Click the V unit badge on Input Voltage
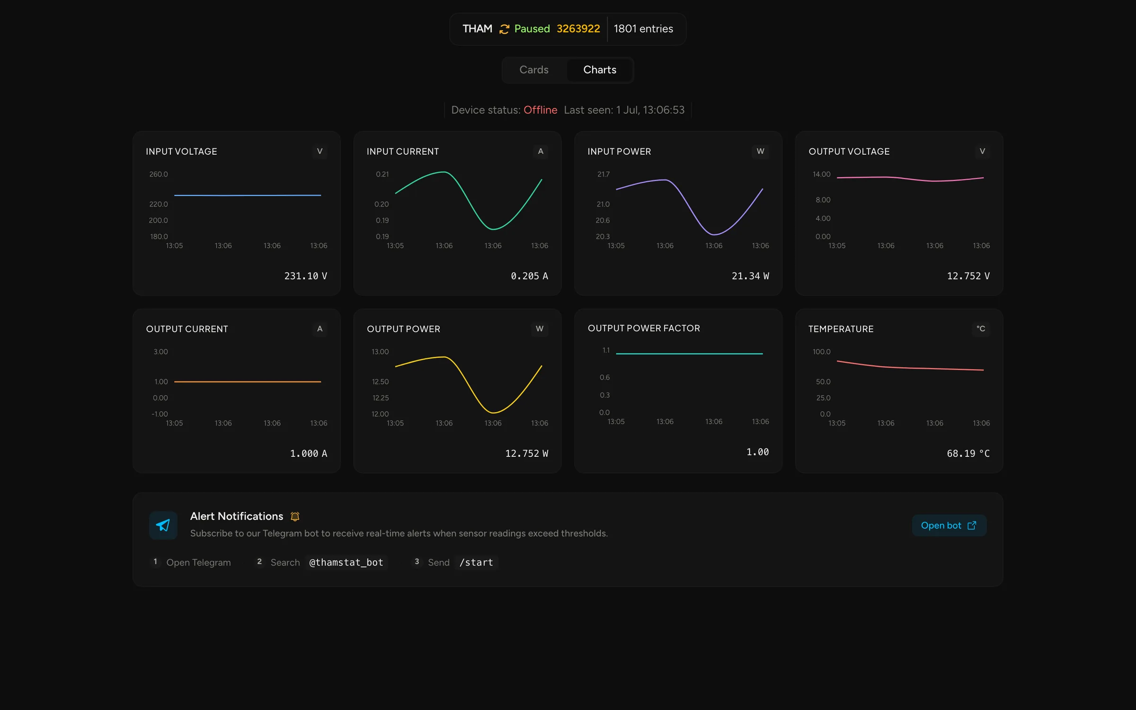Screen dimensions: 1136x710 coord(320,151)
